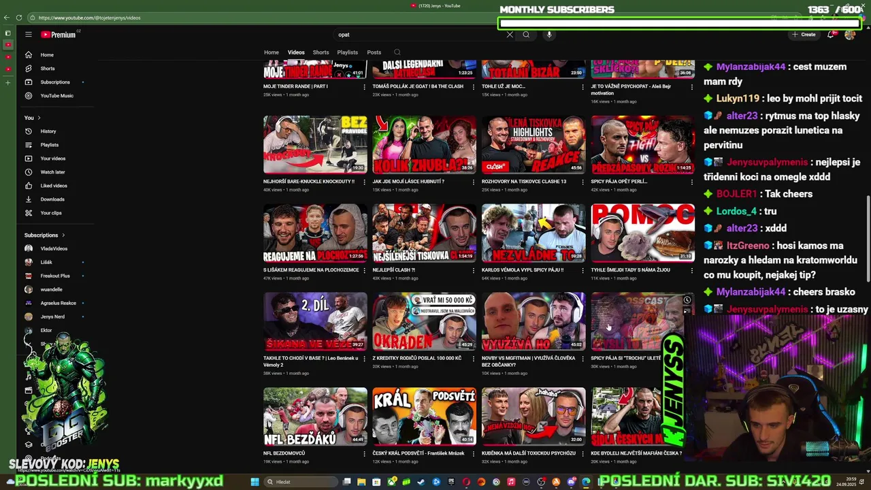Open Agraelus Reakce subscription channel
This screenshot has width=871, height=490.
[59, 304]
